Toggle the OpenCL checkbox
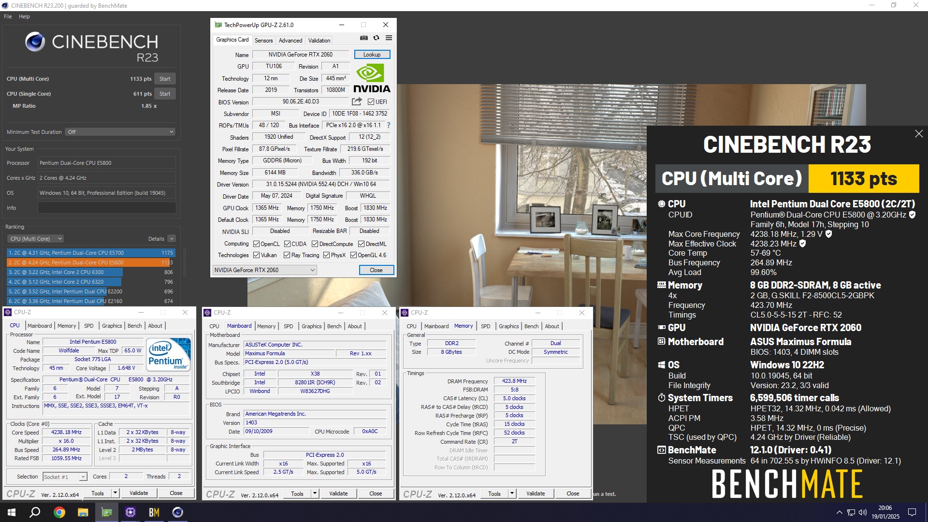This screenshot has width=928, height=522. coord(257,244)
